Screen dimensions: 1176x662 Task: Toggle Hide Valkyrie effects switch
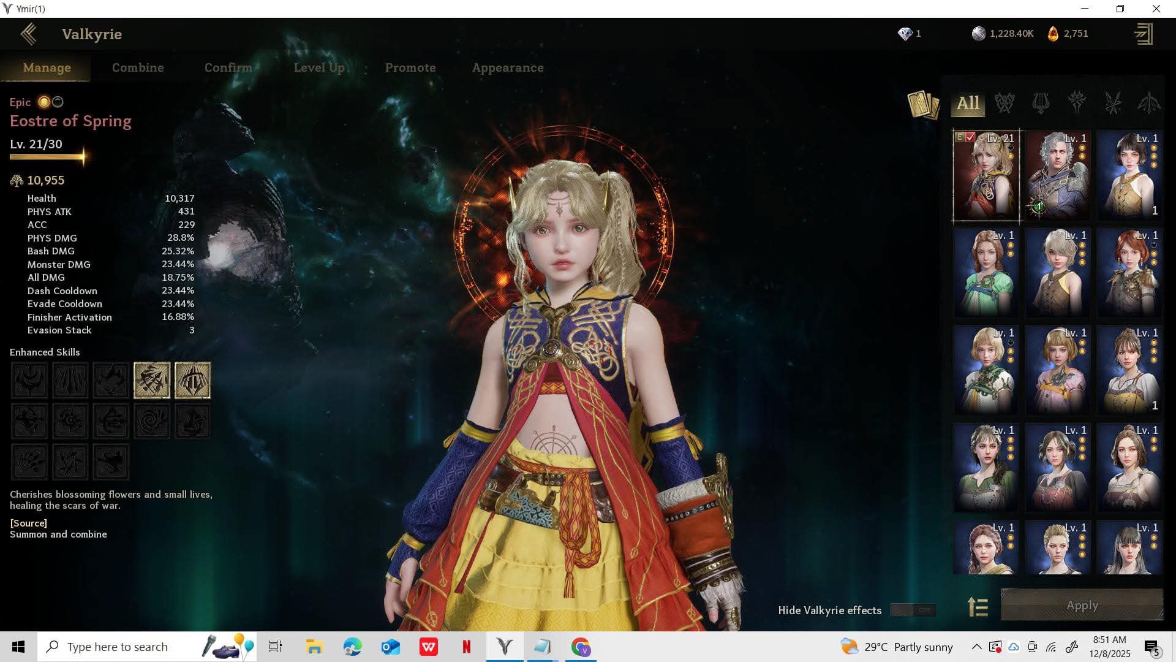tap(913, 610)
